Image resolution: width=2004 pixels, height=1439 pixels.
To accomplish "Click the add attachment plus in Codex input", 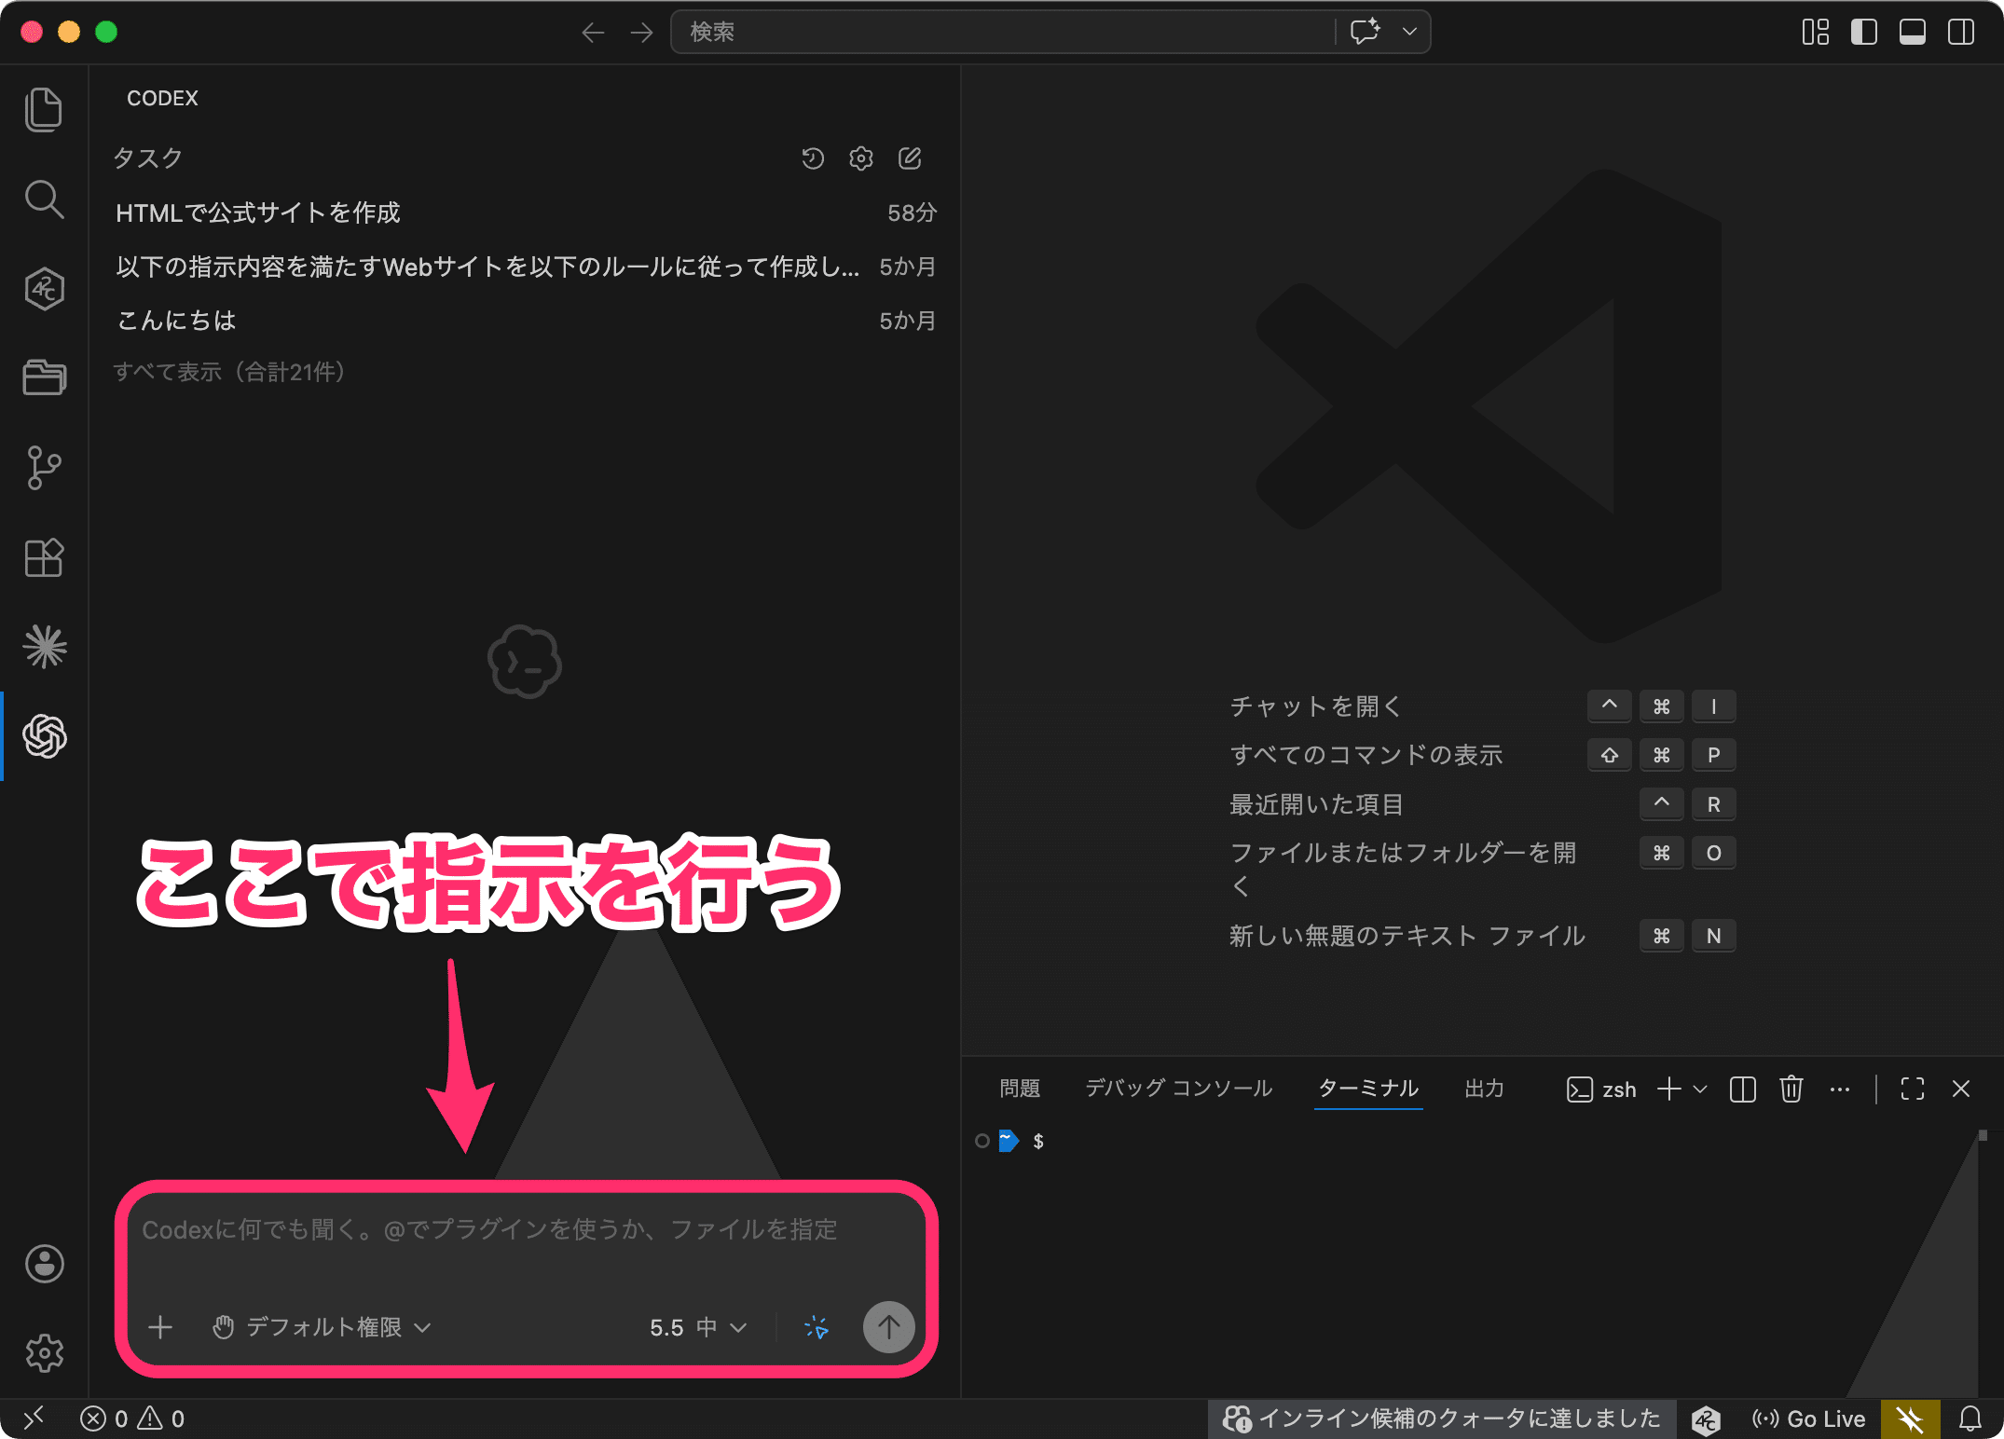I will [x=160, y=1327].
